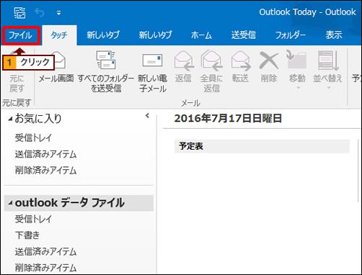This screenshot has height=275, width=362.
Task: Click the 予定表 header
Action: pos(262,146)
